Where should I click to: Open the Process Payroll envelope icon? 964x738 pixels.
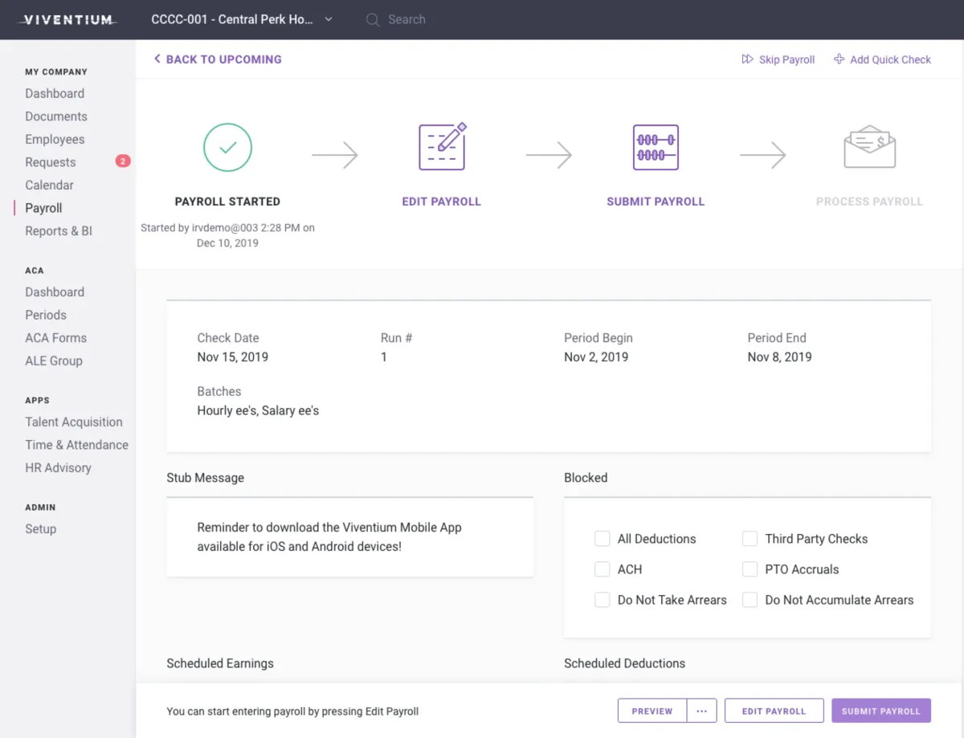pyautogui.click(x=869, y=147)
